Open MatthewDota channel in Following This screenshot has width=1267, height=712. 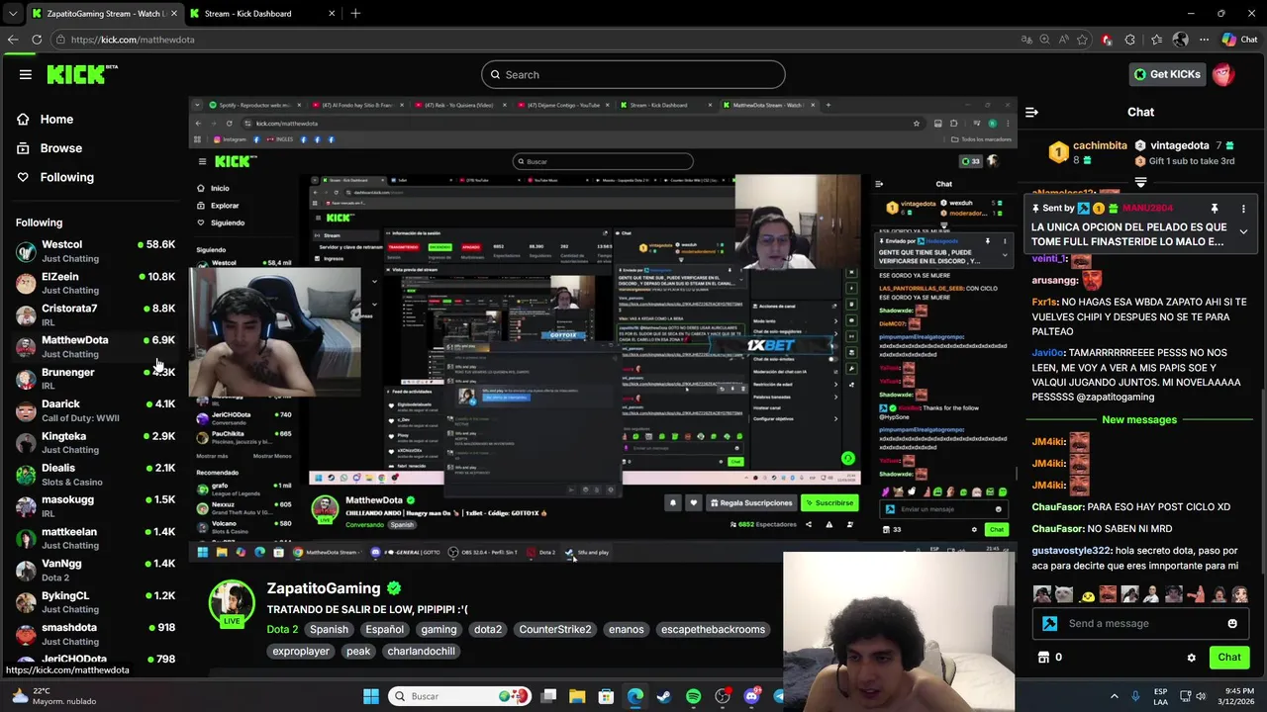tap(95, 346)
